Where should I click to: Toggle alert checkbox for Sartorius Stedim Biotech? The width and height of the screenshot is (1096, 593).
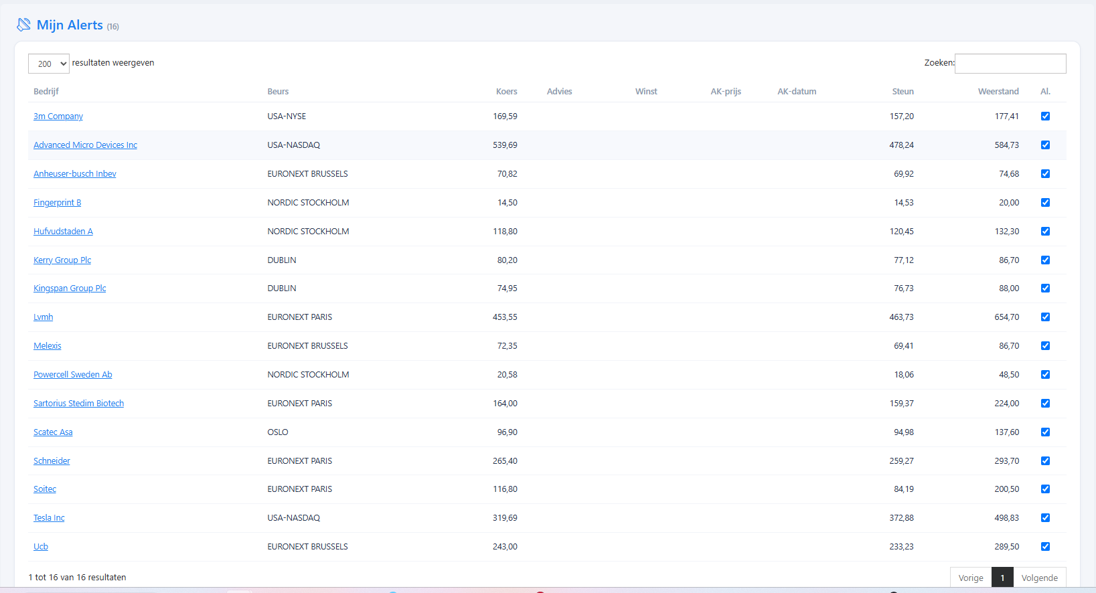click(x=1045, y=404)
